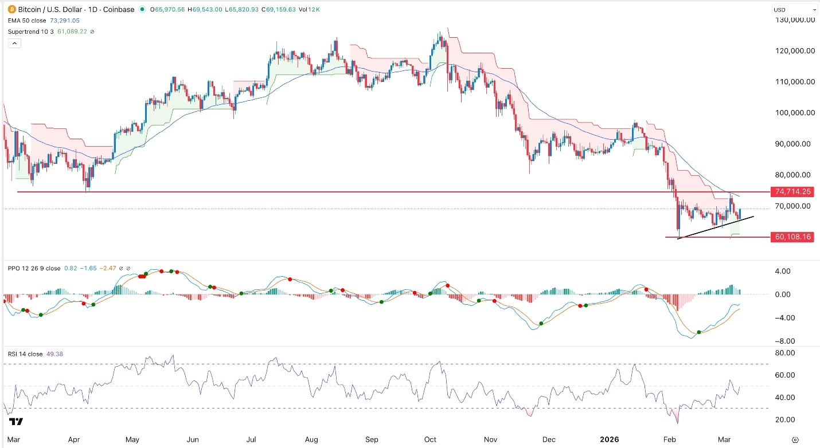
Task: Collapse the legend with the chevron button
Action: tap(14, 42)
